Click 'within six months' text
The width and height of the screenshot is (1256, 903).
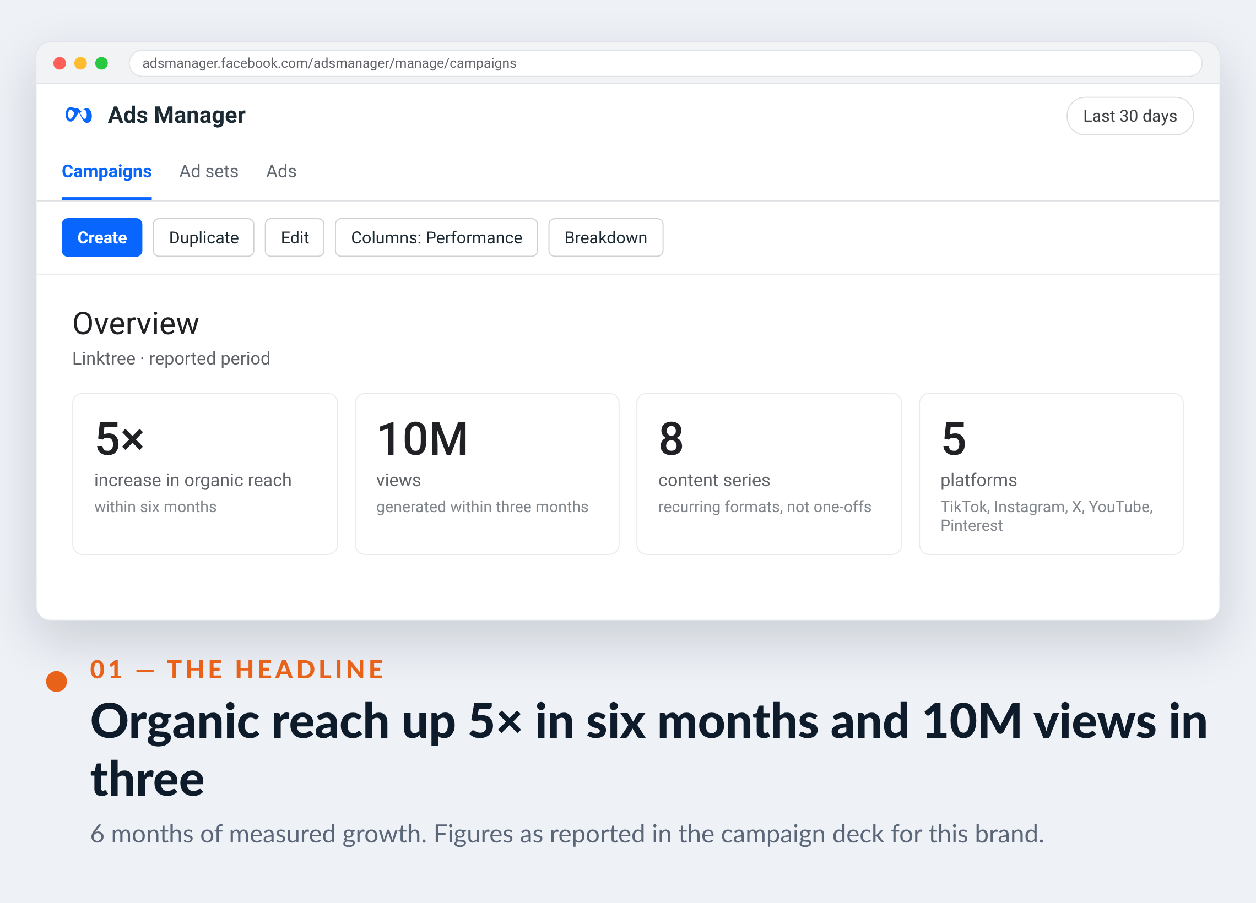(155, 507)
